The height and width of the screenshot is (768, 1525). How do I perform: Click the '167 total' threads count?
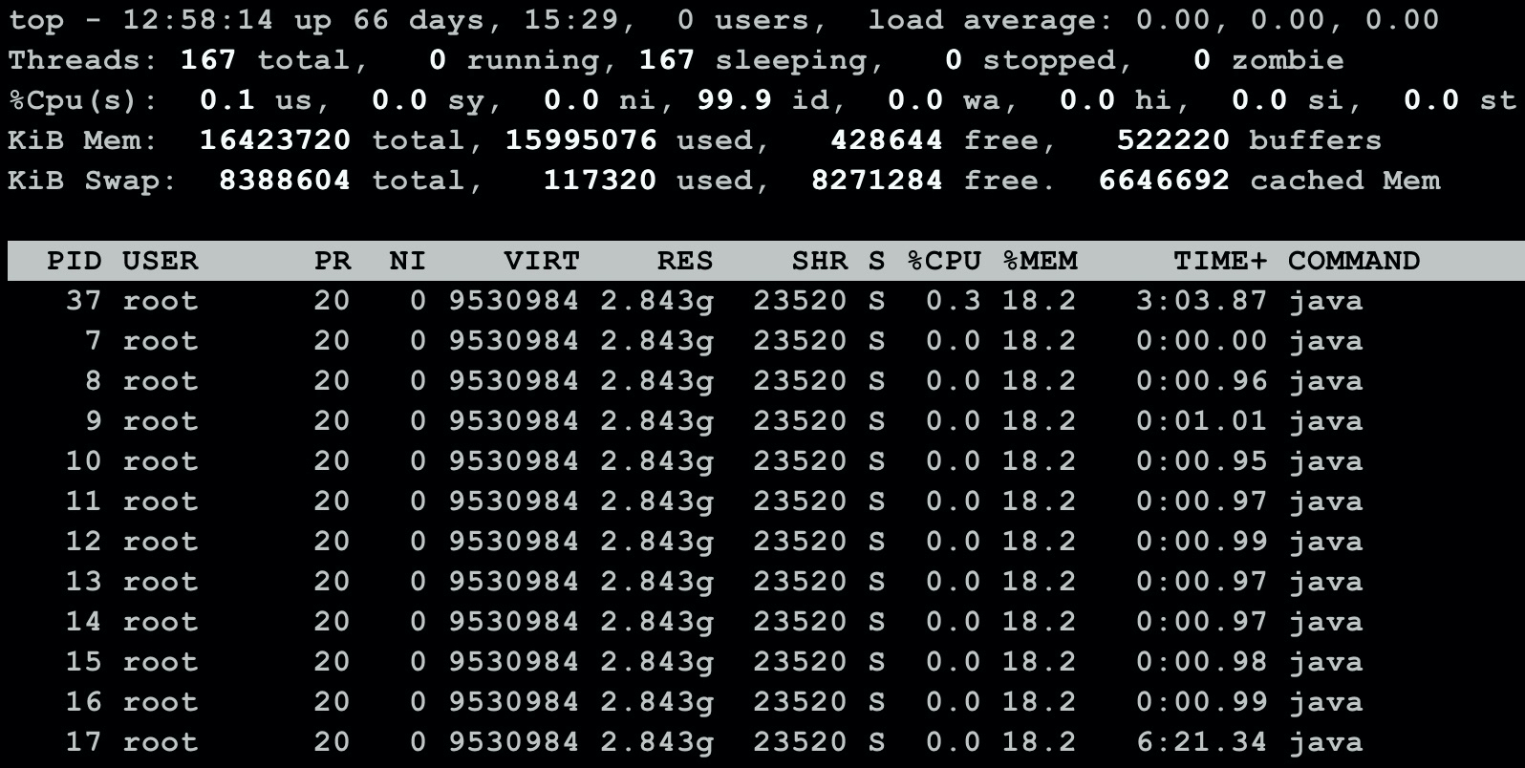266,60
